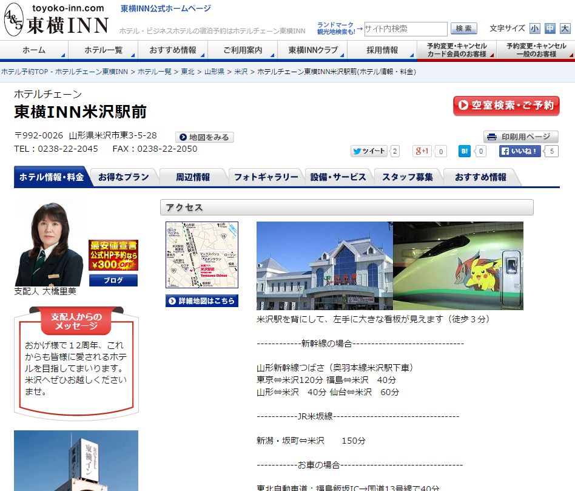Click the 支配人からのメッセージ heading

pyautogui.click(x=76, y=321)
